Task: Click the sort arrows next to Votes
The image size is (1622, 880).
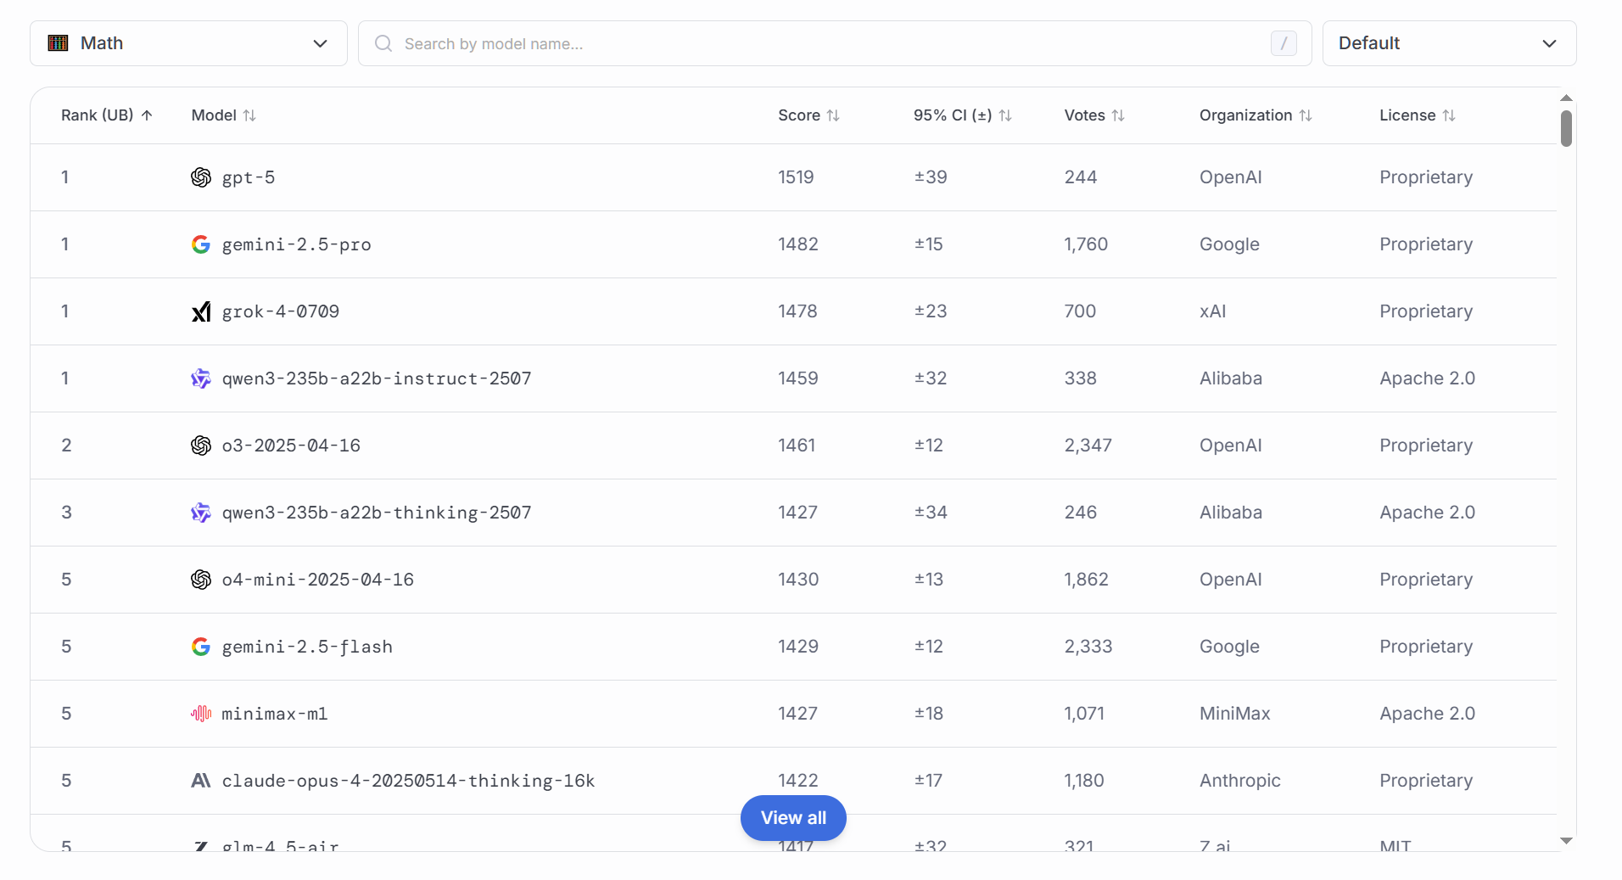Action: point(1118,115)
